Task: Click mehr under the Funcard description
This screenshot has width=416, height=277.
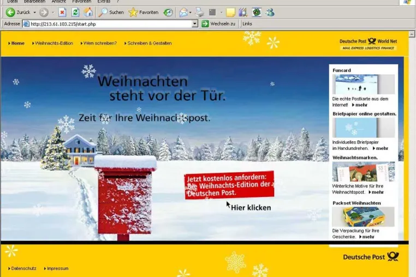Action: pos(360,105)
